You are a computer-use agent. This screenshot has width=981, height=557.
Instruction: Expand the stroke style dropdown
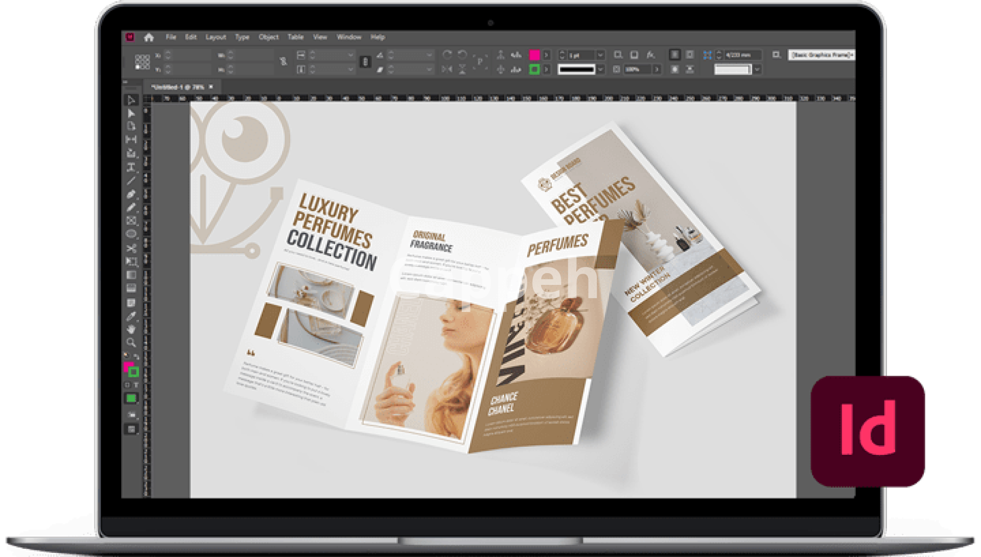point(600,69)
